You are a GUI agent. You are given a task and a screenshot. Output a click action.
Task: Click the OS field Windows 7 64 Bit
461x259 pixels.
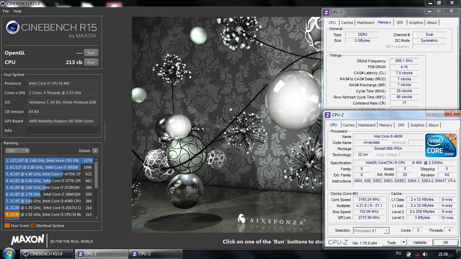(x=63, y=102)
